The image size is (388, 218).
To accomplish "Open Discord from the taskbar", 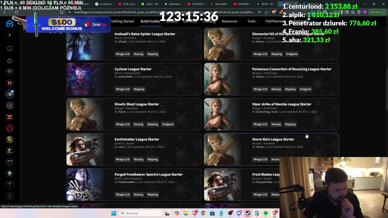I will [239, 213].
